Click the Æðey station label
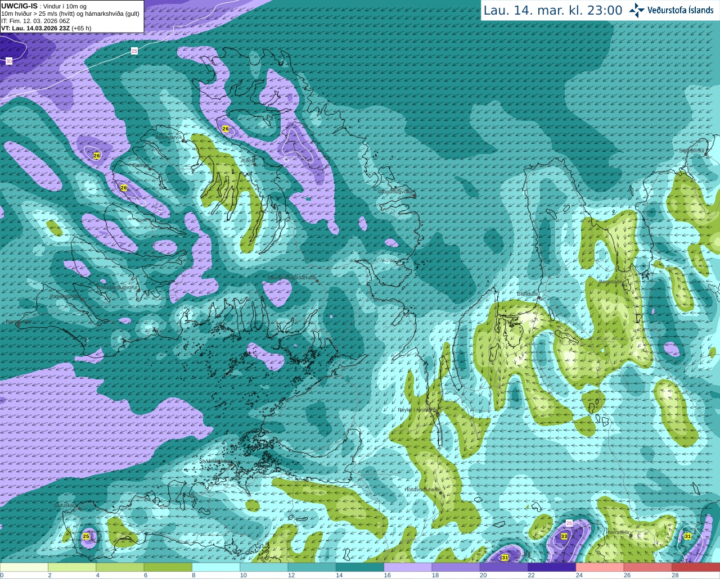 coord(247,161)
